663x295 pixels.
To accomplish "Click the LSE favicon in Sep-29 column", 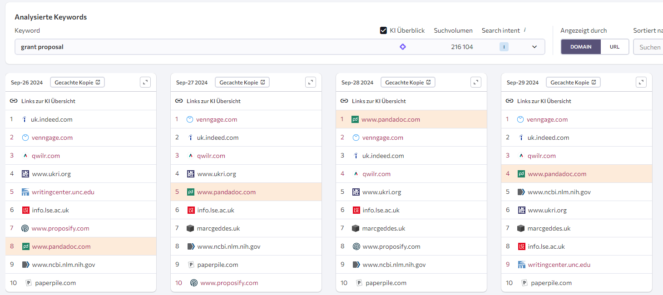I will pyautogui.click(x=521, y=246).
